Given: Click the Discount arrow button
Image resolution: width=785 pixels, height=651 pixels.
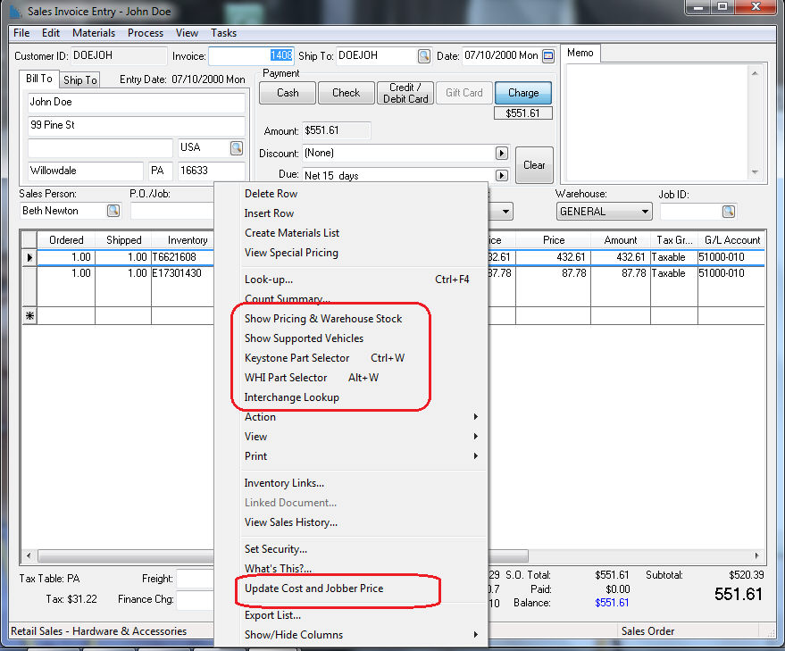Looking at the screenshot, I should pos(502,154).
